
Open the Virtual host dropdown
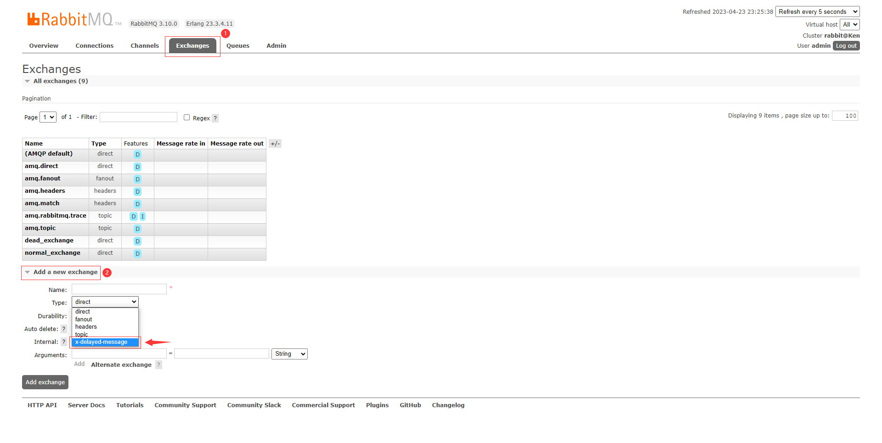click(849, 24)
